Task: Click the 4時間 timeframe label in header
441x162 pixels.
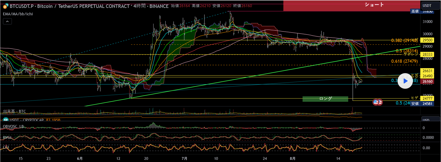Action: 139,6
